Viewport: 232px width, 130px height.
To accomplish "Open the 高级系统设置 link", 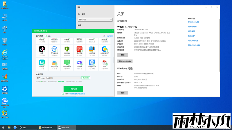I will (193, 40).
